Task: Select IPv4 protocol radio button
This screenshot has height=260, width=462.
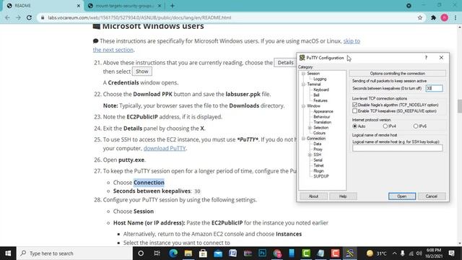Action: (x=385, y=126)
